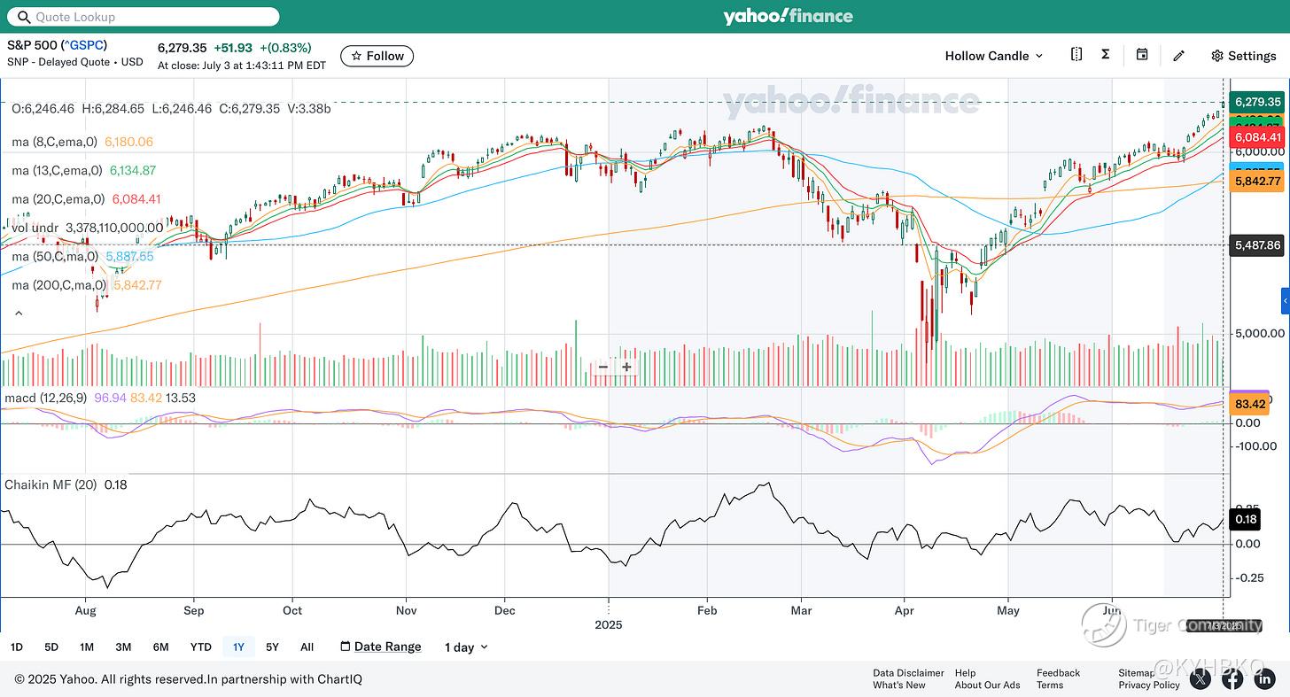
Task: Click the Sep label on the date axis
Action: coord(194,610)
